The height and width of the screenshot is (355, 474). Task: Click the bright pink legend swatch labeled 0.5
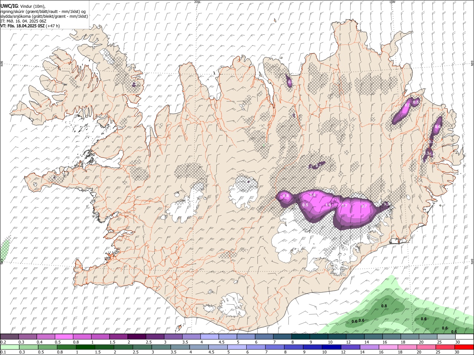click(64, 337)
